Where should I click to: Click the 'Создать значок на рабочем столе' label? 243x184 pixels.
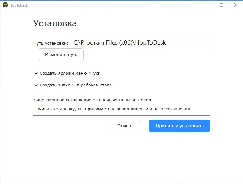point(76,85)
